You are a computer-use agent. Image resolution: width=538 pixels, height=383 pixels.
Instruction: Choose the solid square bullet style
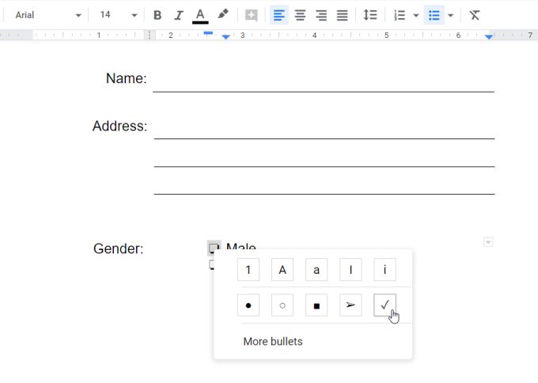click(316, 305)
